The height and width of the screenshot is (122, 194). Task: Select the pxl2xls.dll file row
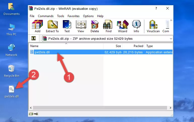coord(101,52)
